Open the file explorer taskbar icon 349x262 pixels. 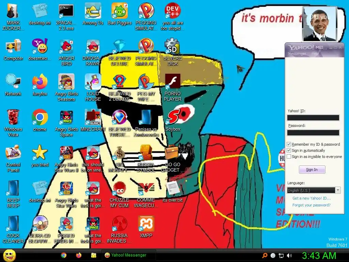coord(94,255)
